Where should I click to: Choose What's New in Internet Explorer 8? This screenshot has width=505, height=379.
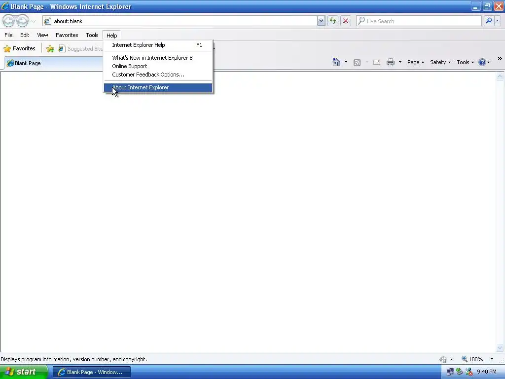click(x=158, y=58)
